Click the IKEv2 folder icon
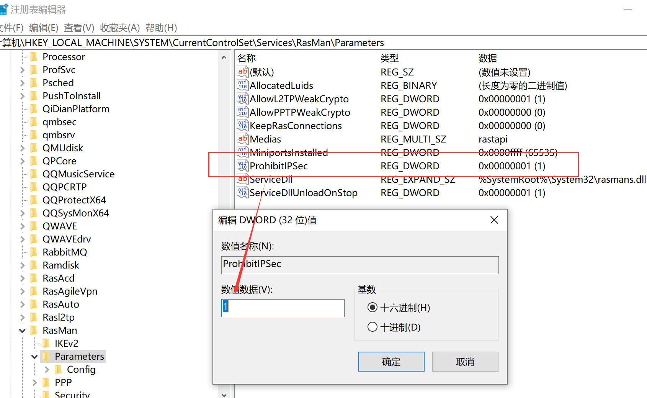The width and height of the screenshot is (647, 398). point(46,343)
